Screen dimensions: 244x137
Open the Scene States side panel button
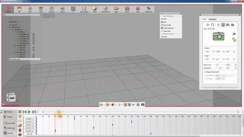tap(9, 123)
